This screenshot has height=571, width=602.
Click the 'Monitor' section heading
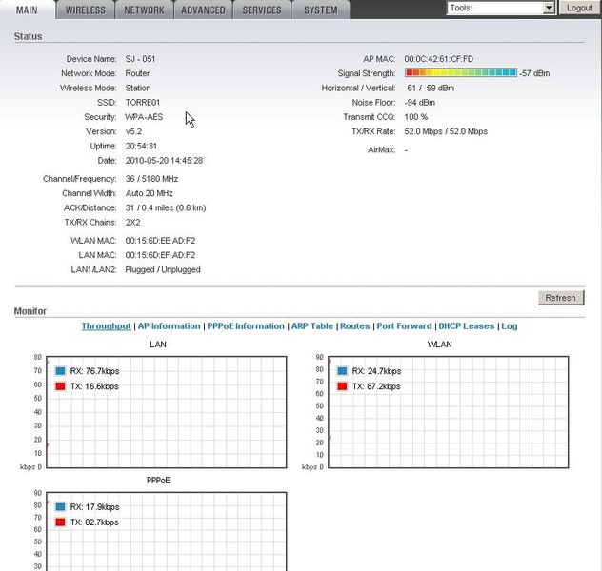(30, 311)
